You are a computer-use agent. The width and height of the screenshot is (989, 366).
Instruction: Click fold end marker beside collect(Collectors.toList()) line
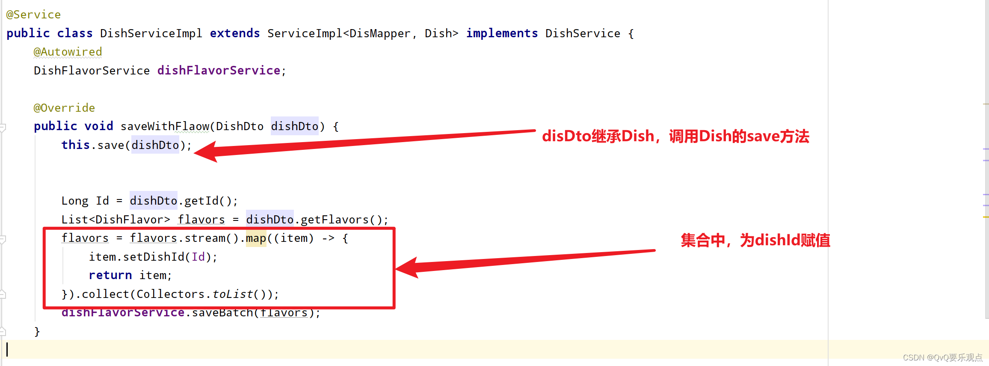point(3,294)
